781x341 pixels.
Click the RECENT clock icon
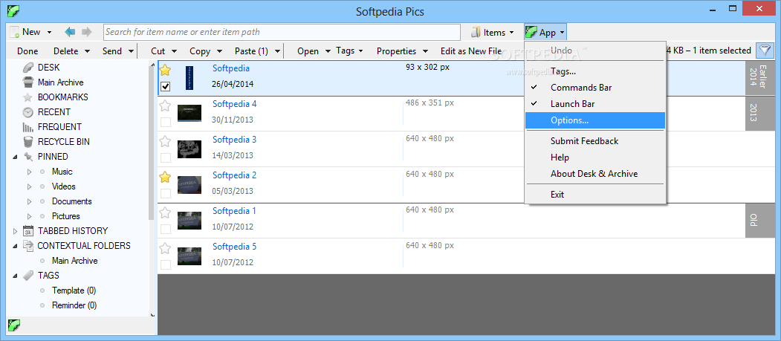[x=29, y=112]
